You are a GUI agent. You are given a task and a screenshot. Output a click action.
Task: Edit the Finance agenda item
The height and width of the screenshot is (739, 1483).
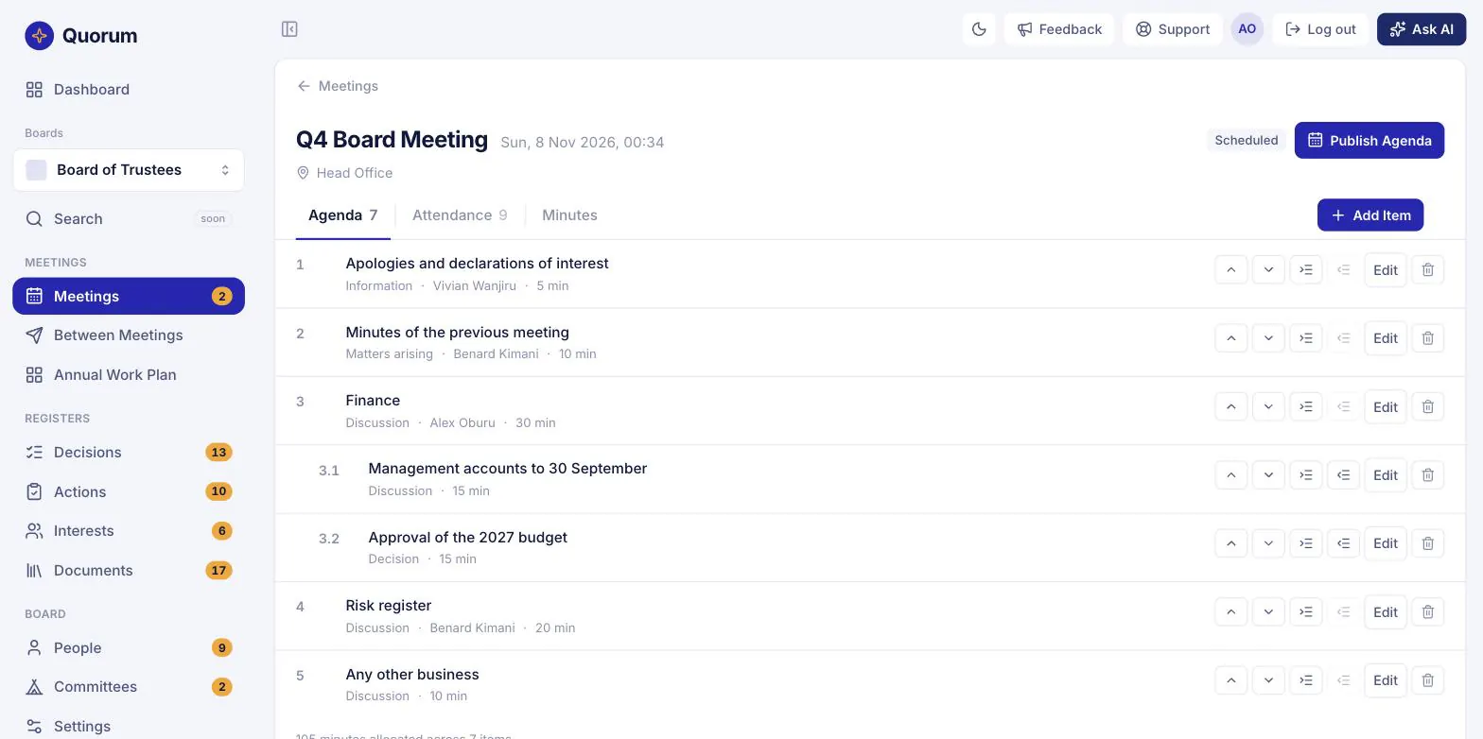[1386, 406]
